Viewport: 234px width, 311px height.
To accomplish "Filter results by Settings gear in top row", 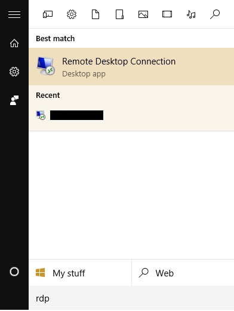I will 72,14.
